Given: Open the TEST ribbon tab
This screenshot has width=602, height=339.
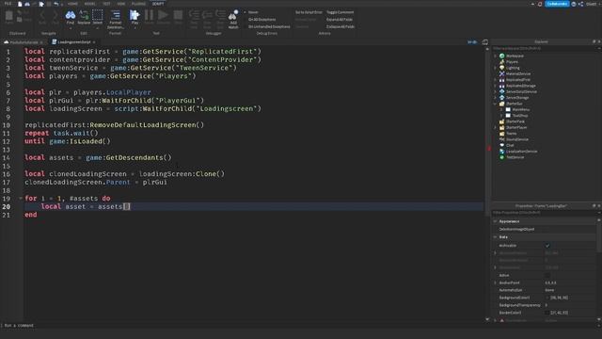Looking at the screenshot, I should pos(106,4).
